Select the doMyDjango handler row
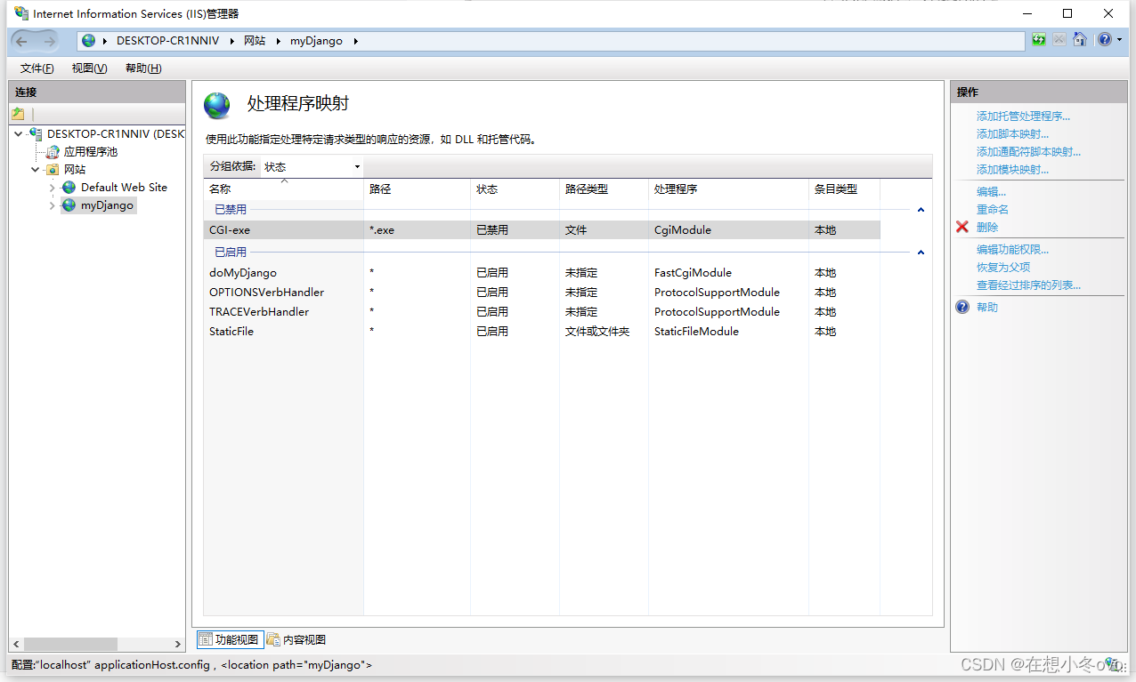Image resolution: width=1136 pixels, height=682 pixels. point(541,273)
